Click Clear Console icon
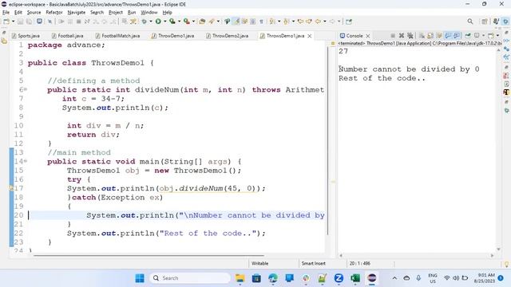Viewport: 511px width, 287px height. [x=422, y=35]
